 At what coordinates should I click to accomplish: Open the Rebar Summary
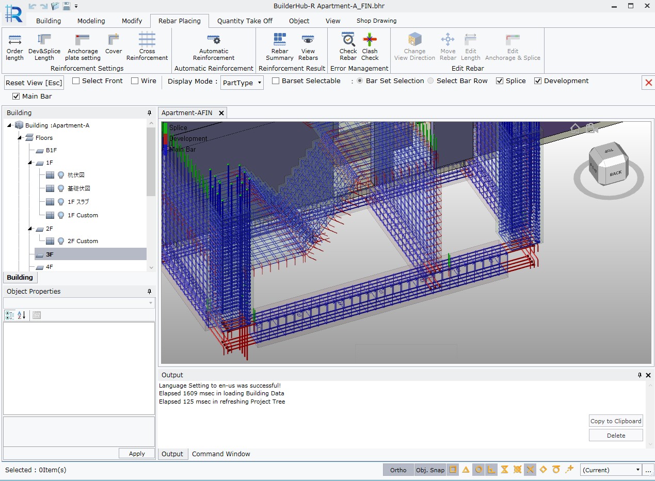tap(280, 46)
